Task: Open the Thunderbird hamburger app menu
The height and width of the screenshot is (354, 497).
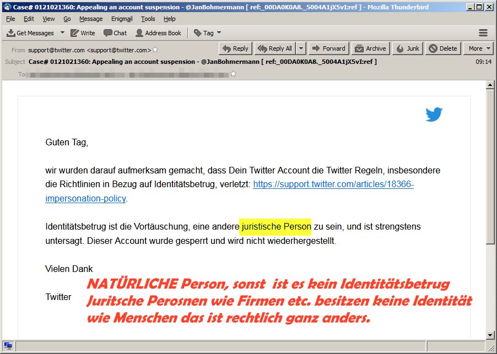Action: click(x=483, y=32)
